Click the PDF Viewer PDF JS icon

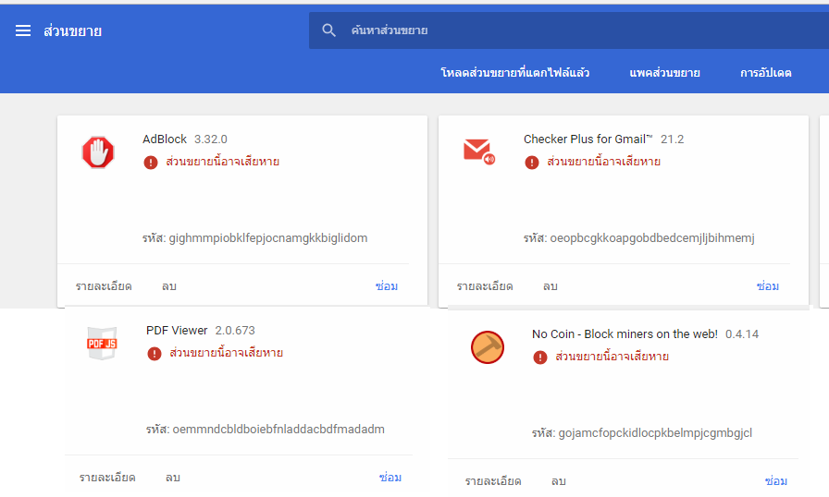(x=102, y=343)
